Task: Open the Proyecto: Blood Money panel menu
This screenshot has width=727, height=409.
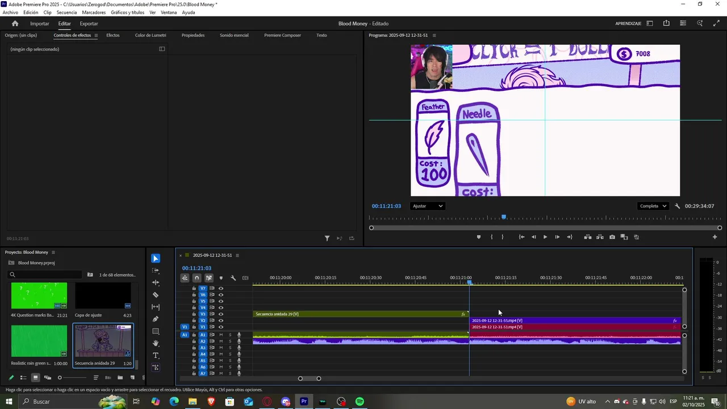Action: click(53, 252)
